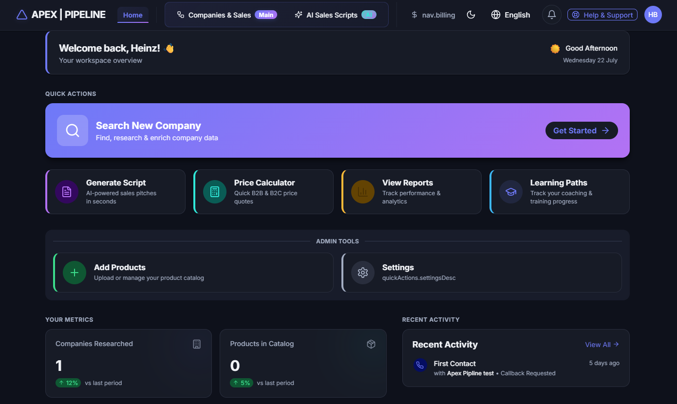Click the Wednesday 22 July date

point(590,60)
